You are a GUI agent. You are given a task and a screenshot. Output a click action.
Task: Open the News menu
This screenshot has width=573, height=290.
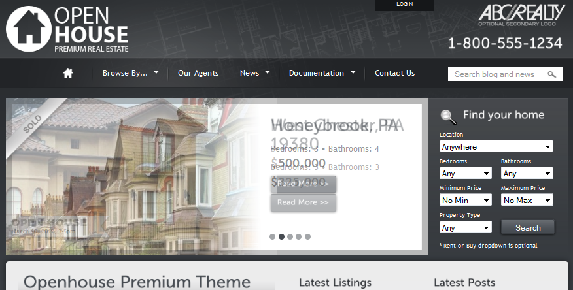click(x=250, y=73)
